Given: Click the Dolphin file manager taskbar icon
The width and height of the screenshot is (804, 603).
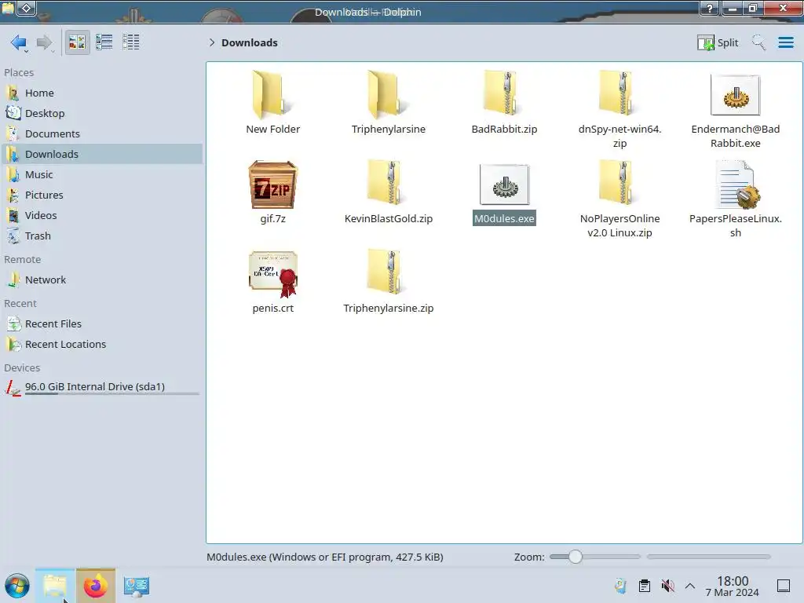Looking at the screenshot, I should click(x=55, y=586).
